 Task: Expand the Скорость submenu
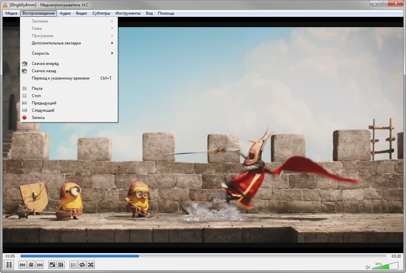69,53
